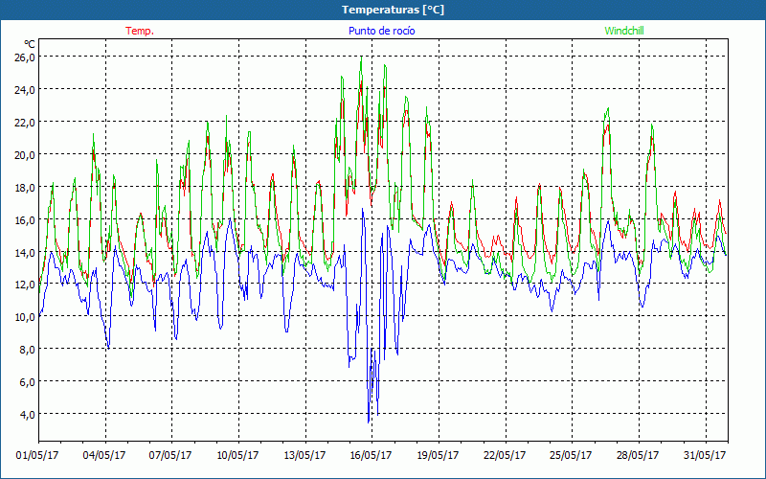
Task: Select the 6,0 y-axis value
Action: [28, 382]
